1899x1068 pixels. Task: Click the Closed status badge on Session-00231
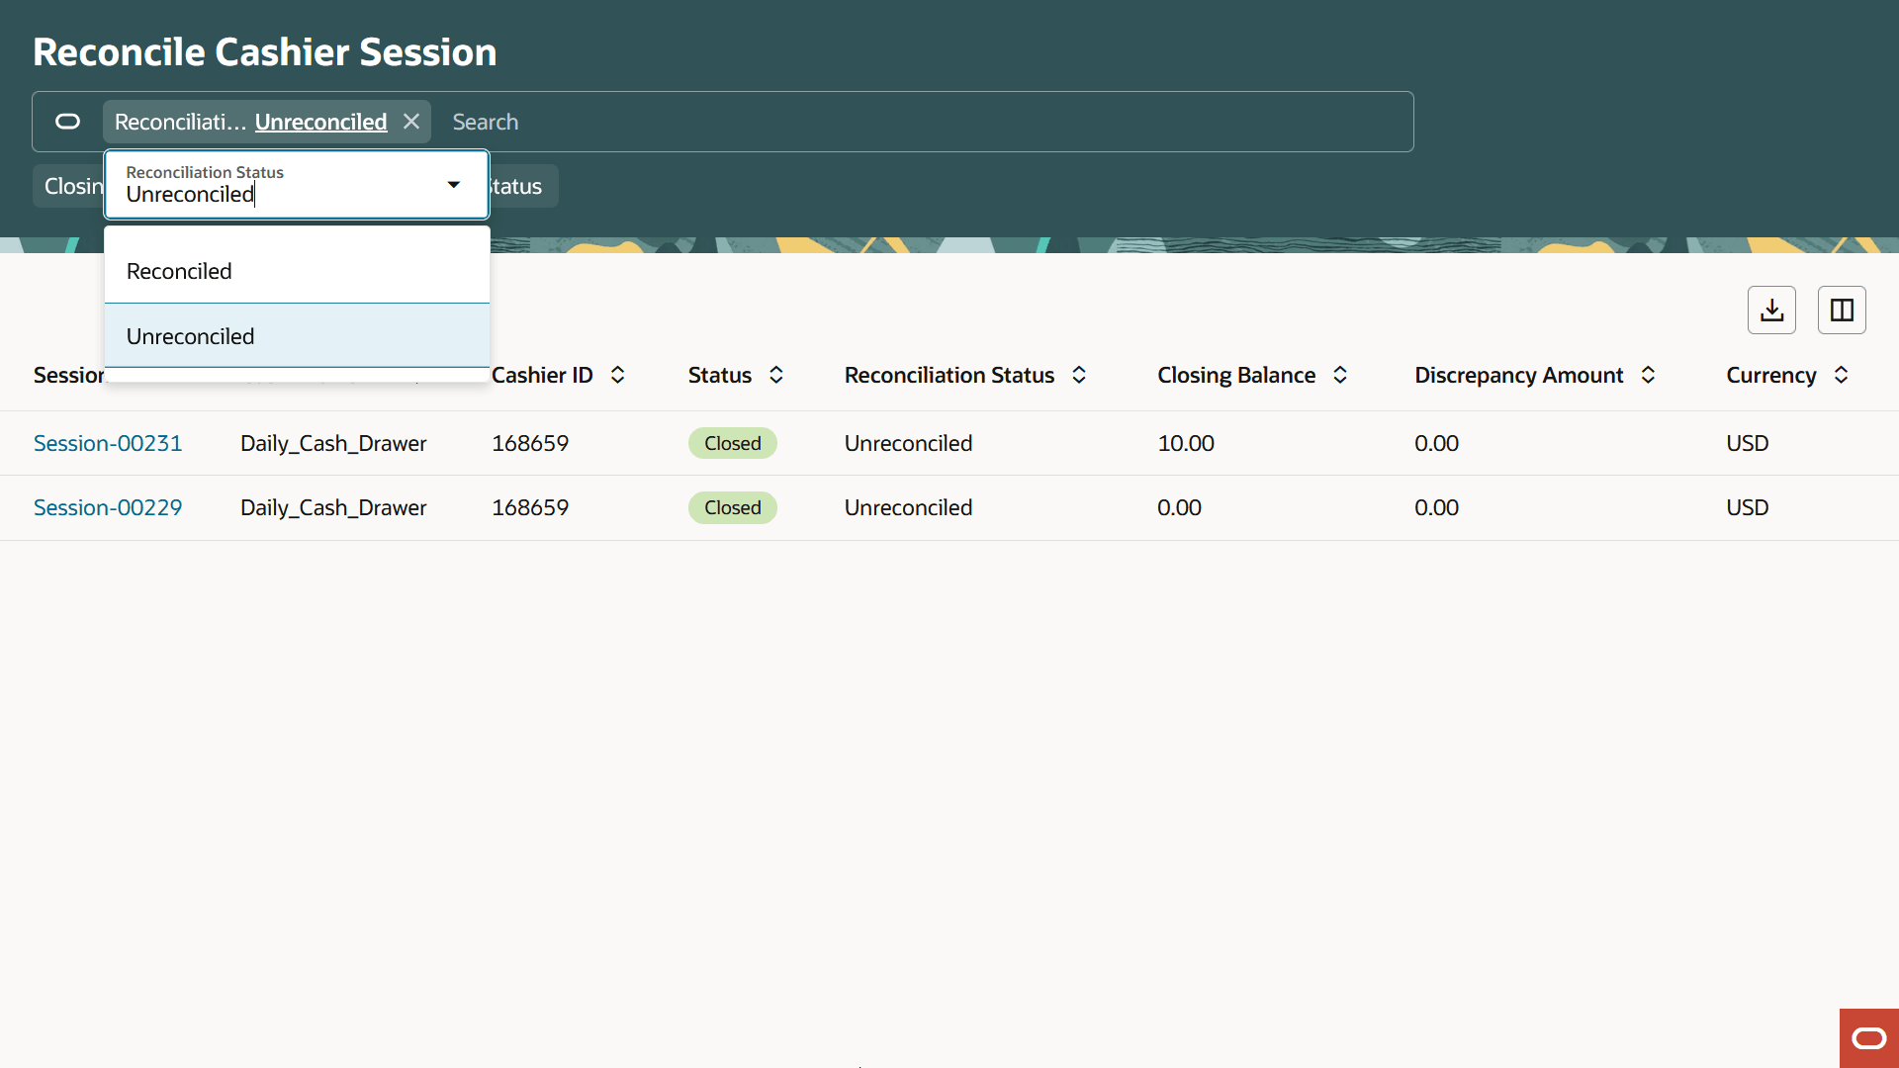point(732,443)
